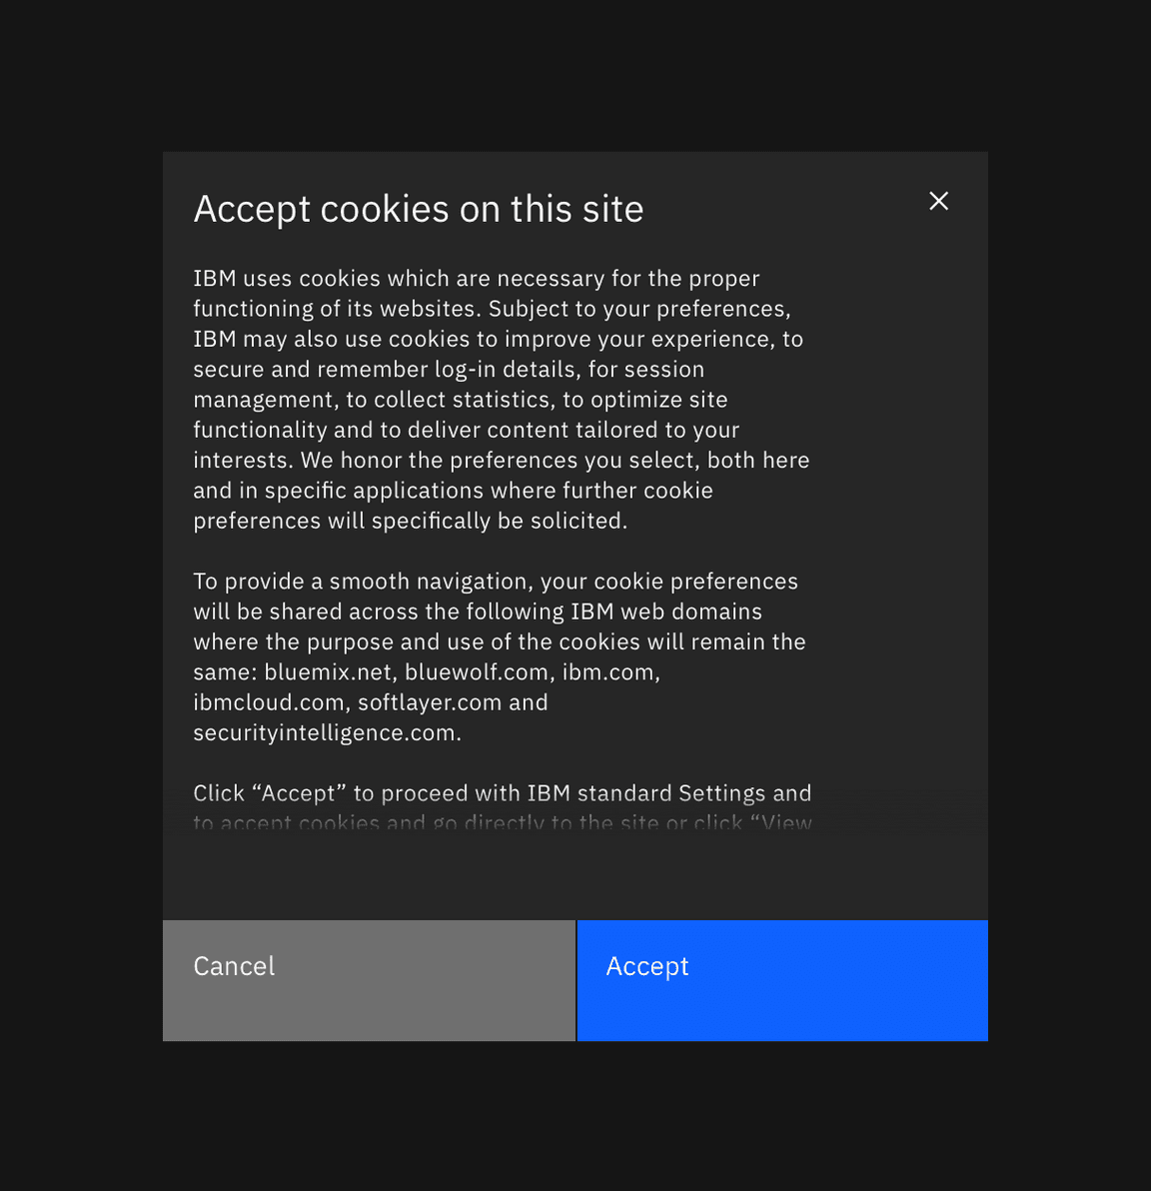Click the "bluemix.net" domain text
The image size is (1151, 1191).
pyautogui.click(x=329, y=672)
